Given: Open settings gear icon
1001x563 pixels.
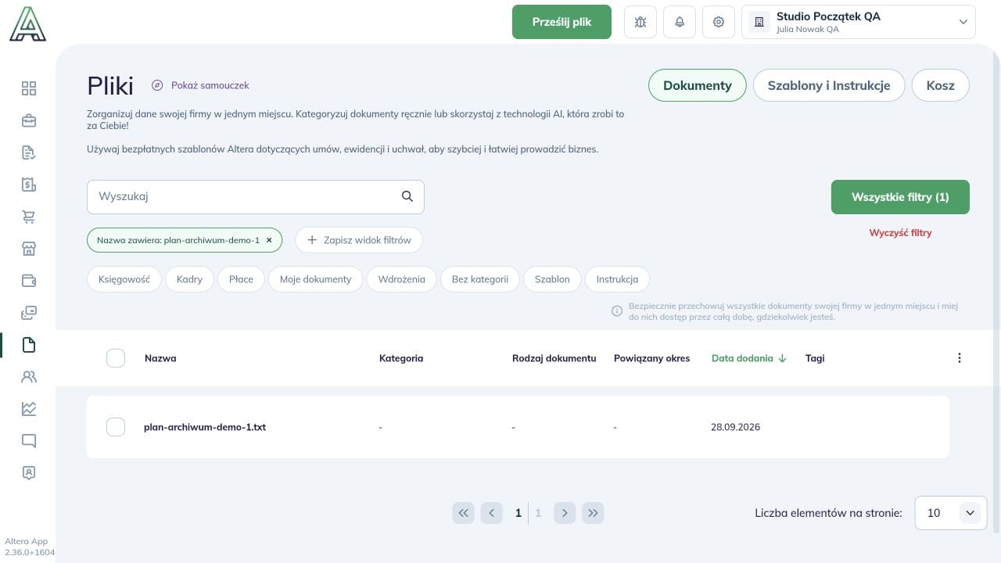Looking at the screenshot, I should (719, 22).
